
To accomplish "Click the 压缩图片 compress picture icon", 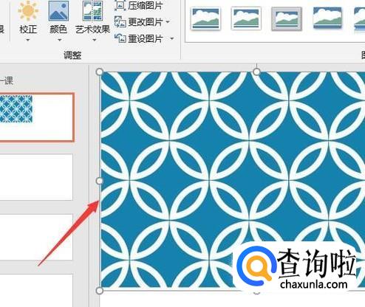I will pyautogui.click(x=120, y=5).
